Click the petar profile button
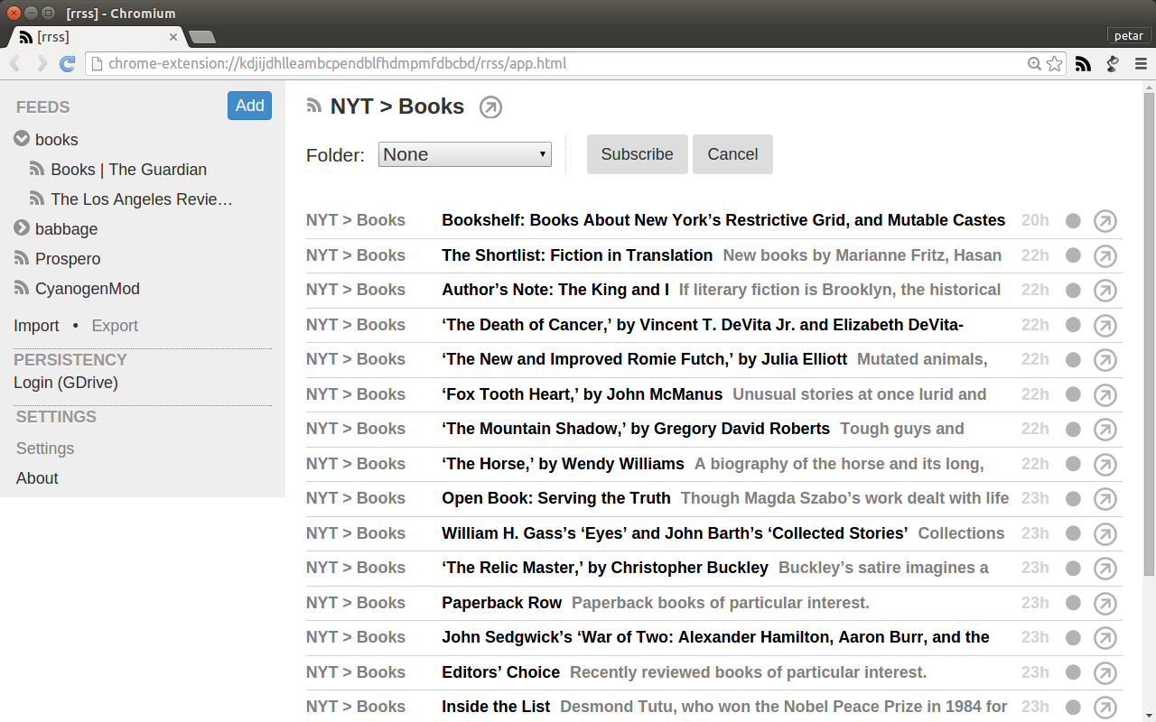This screenshot has height=722, width=1156. coord(1129,36)
